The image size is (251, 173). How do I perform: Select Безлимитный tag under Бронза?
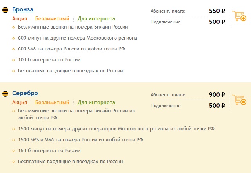pyautogui.click(x=52, y=19)
